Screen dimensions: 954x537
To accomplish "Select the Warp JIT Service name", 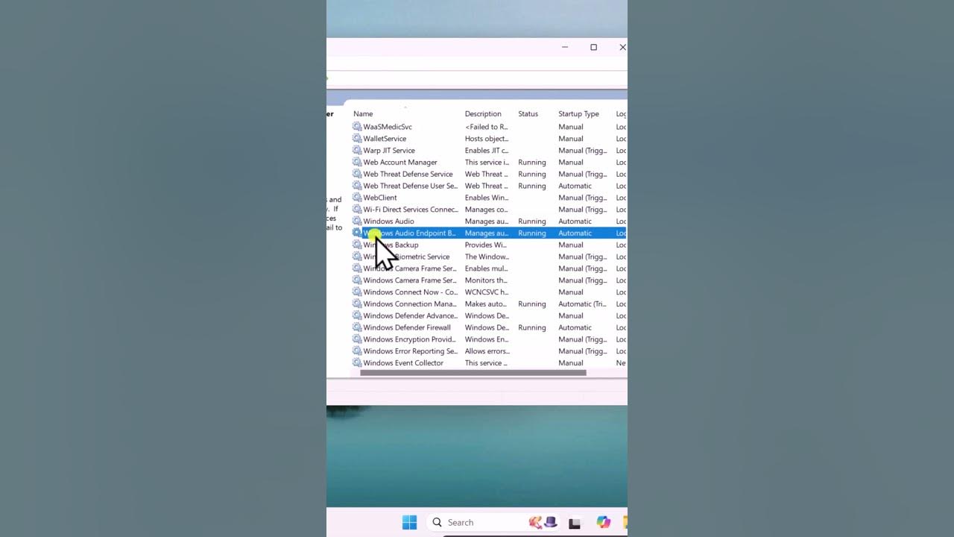I will [389, 151].
